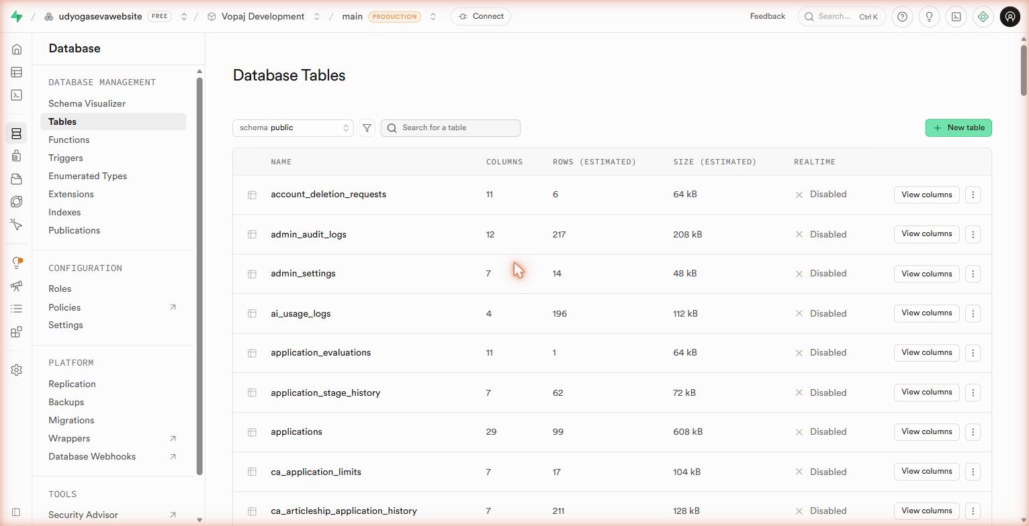Open the user account avatar

1010,16
